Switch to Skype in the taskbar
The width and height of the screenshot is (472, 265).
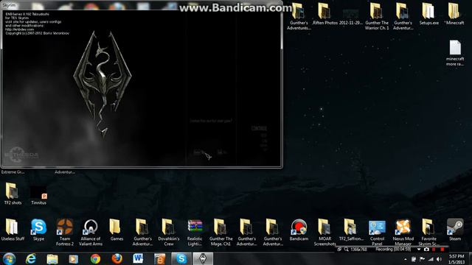181,258
